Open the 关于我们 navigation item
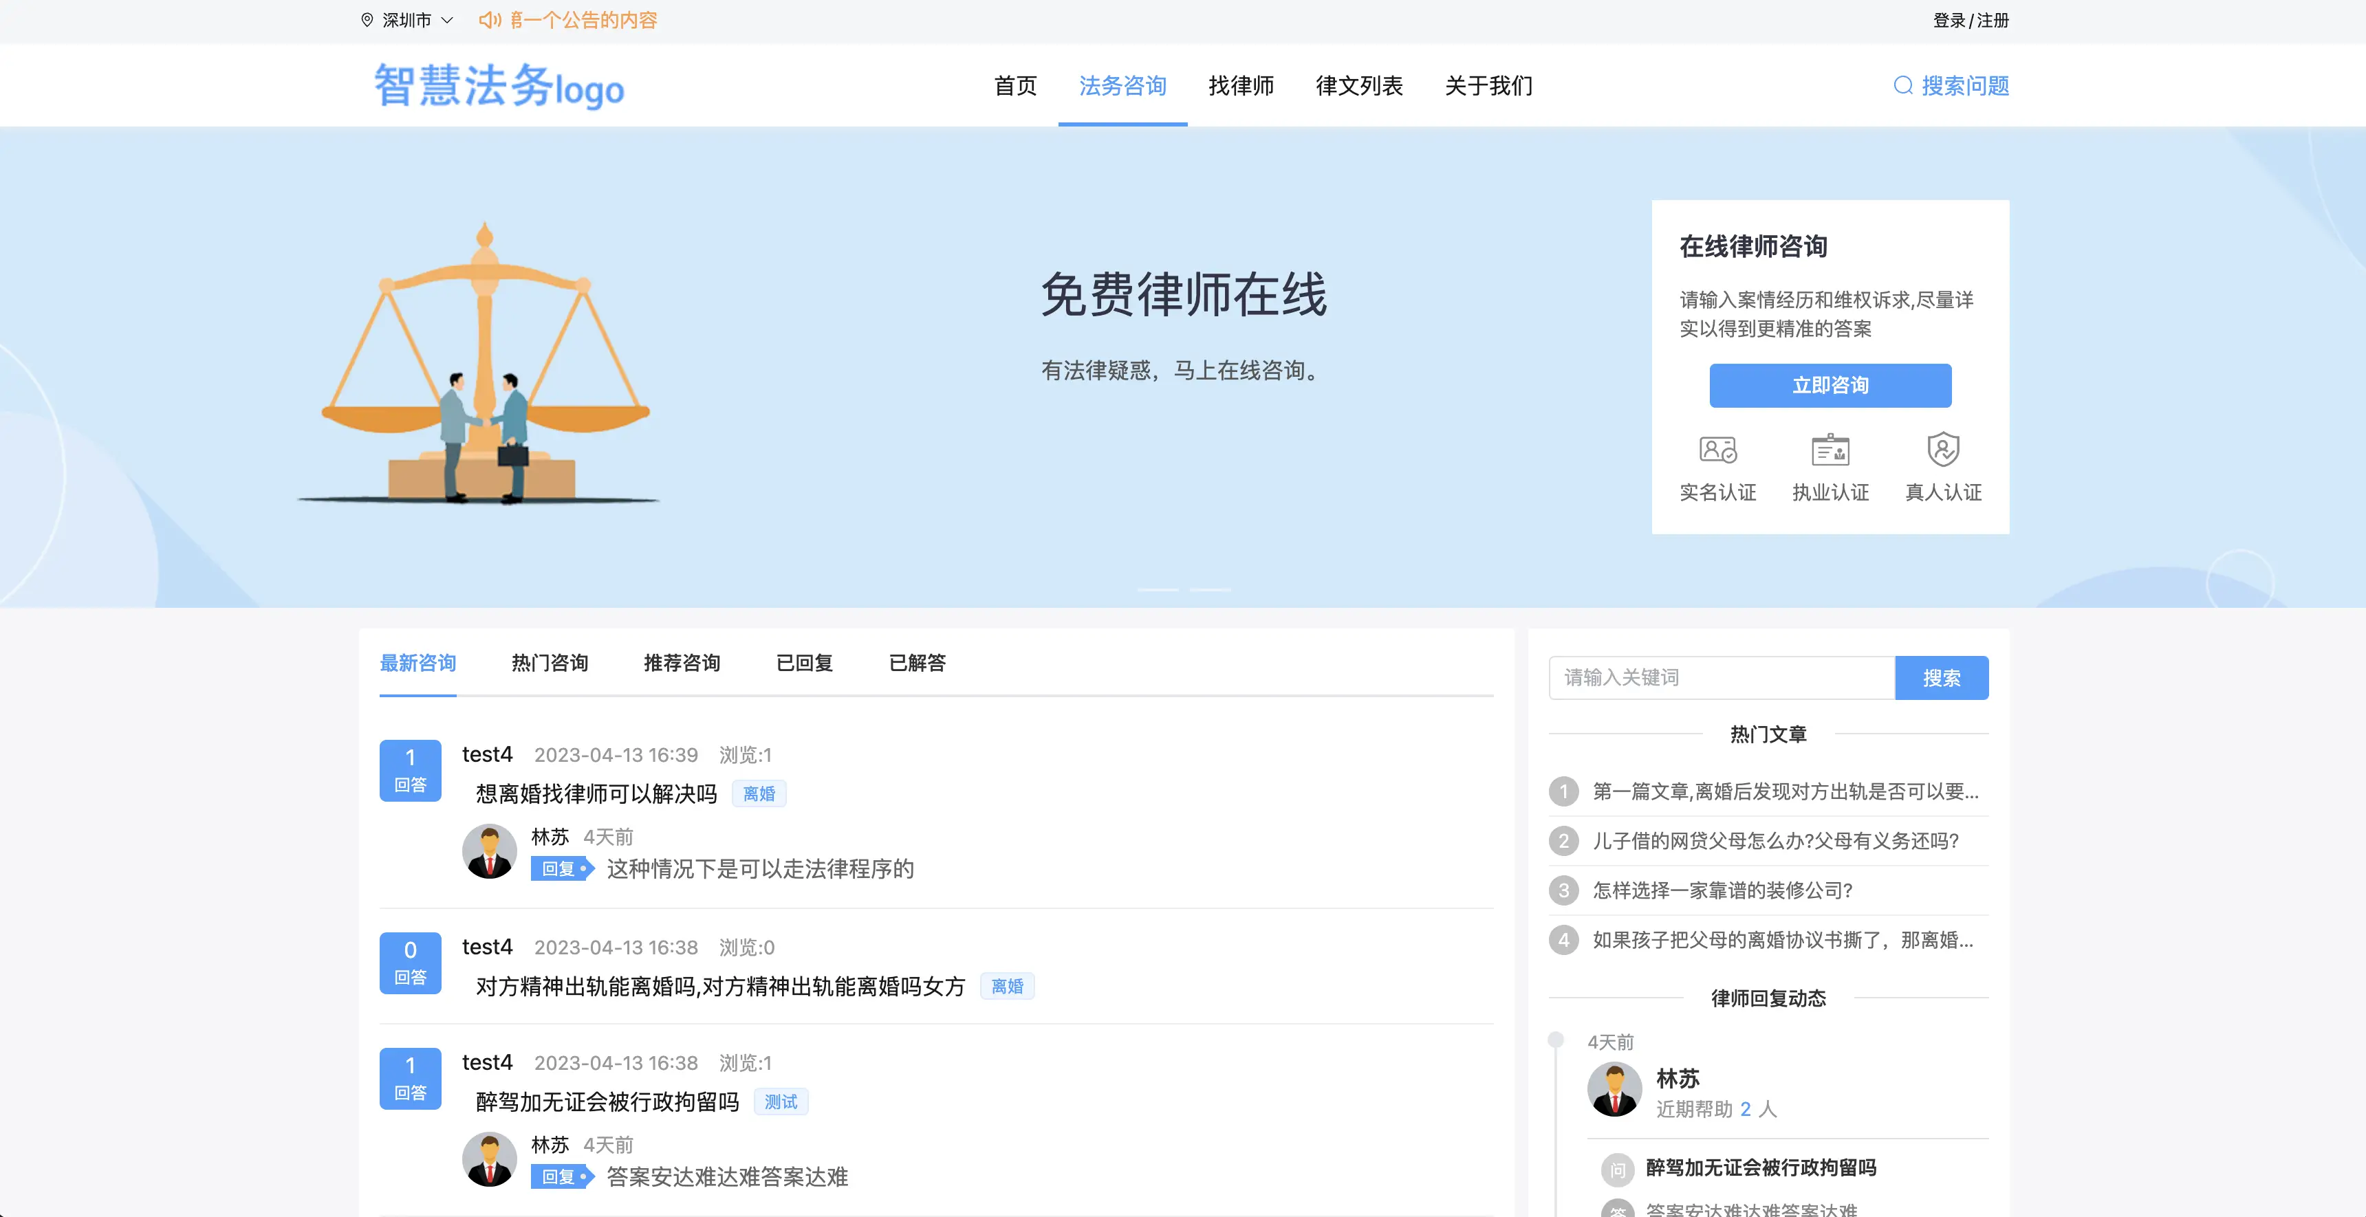 (1489, 85)
